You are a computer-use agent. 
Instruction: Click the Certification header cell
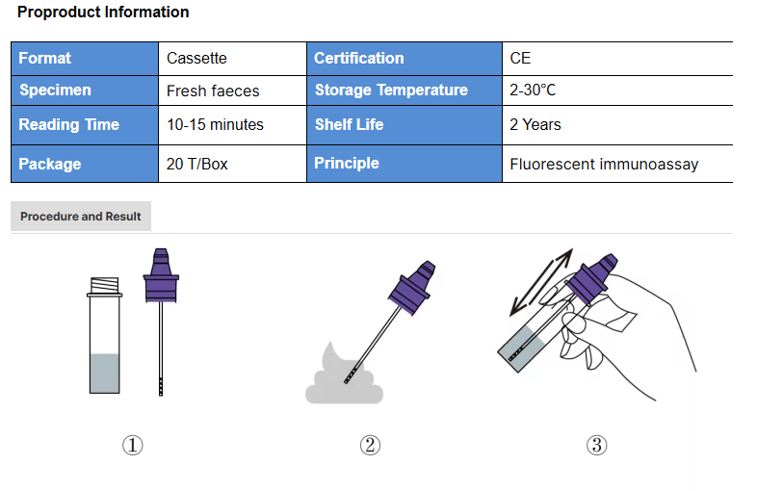[x=404, y=58]
